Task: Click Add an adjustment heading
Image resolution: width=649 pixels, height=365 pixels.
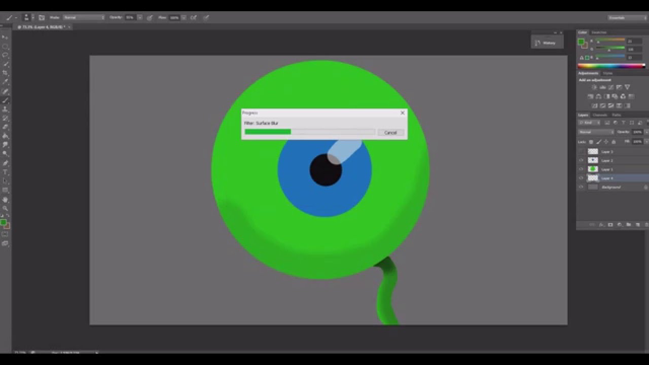Action: (x=594, y=80)
